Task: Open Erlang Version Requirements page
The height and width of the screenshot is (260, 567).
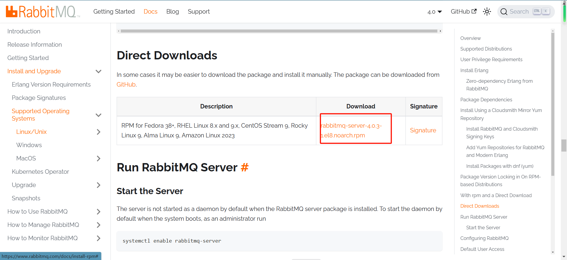Action: 51,84
